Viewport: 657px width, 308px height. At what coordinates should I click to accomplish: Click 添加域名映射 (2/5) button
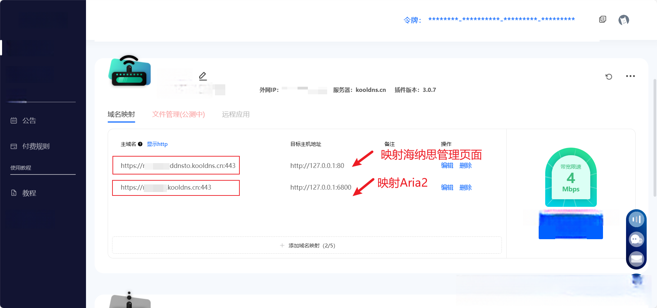point(307,245)
